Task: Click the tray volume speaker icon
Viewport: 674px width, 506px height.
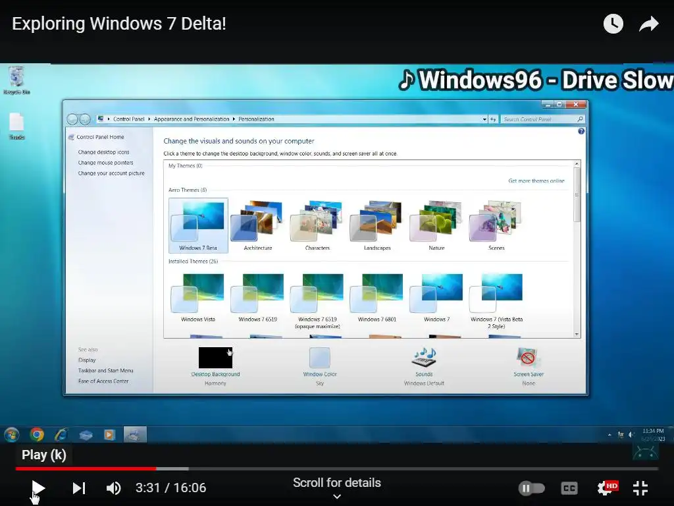Action: pos(631,435)
